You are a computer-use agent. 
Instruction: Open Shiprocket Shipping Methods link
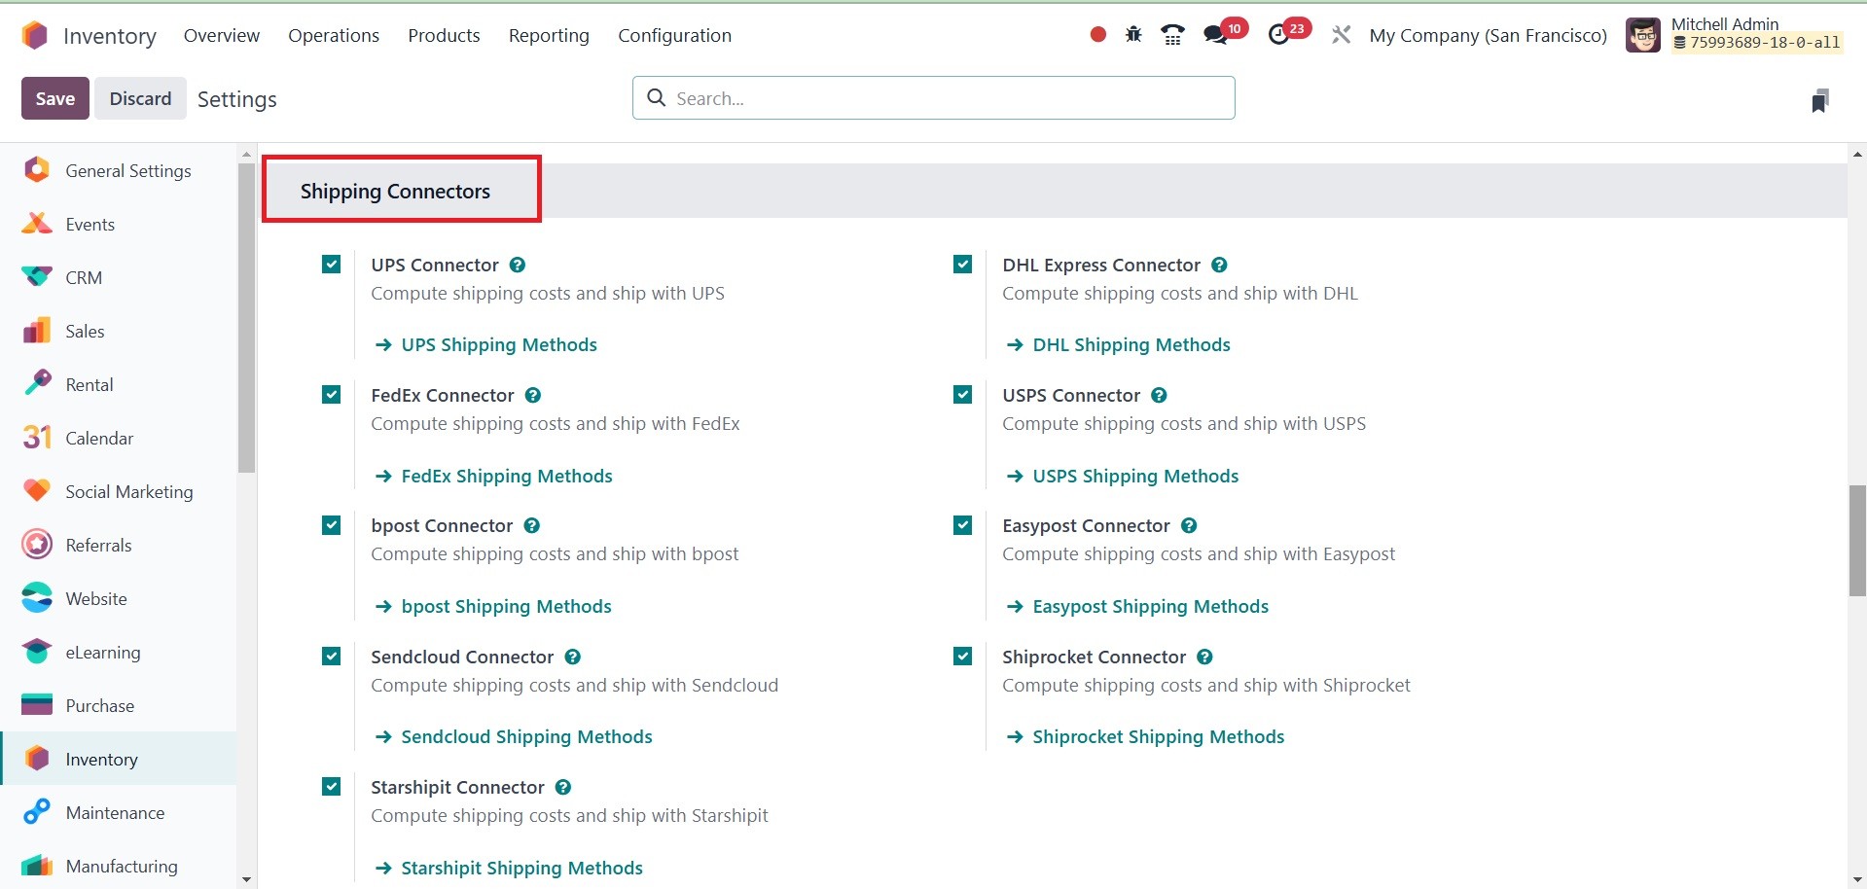[1145, 736]
